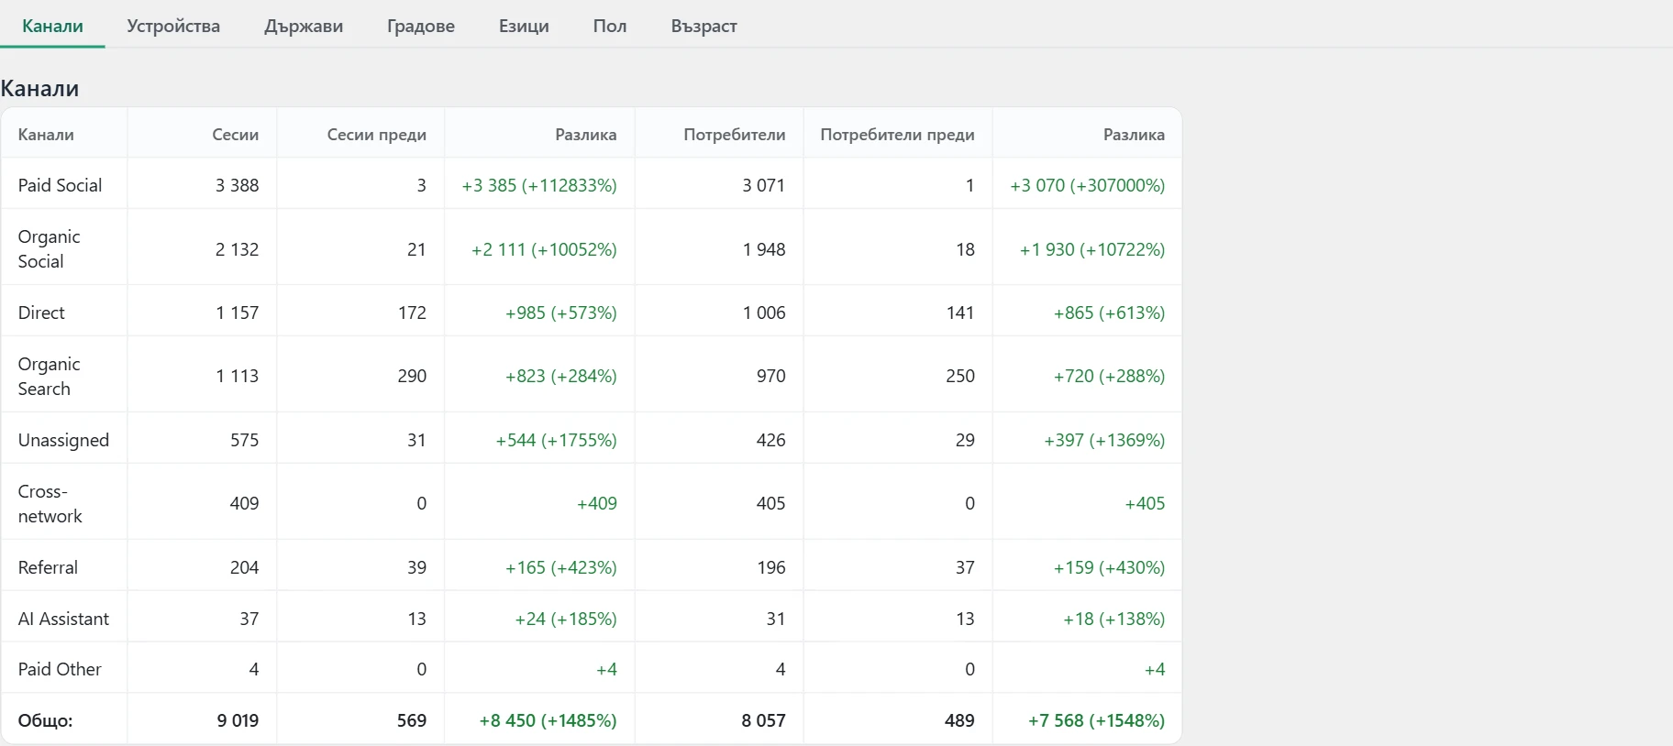Viewport: 1673px width, 746px height.
Task: Click Paid Social sessions value 3 388
Action: tap(238, 185)
